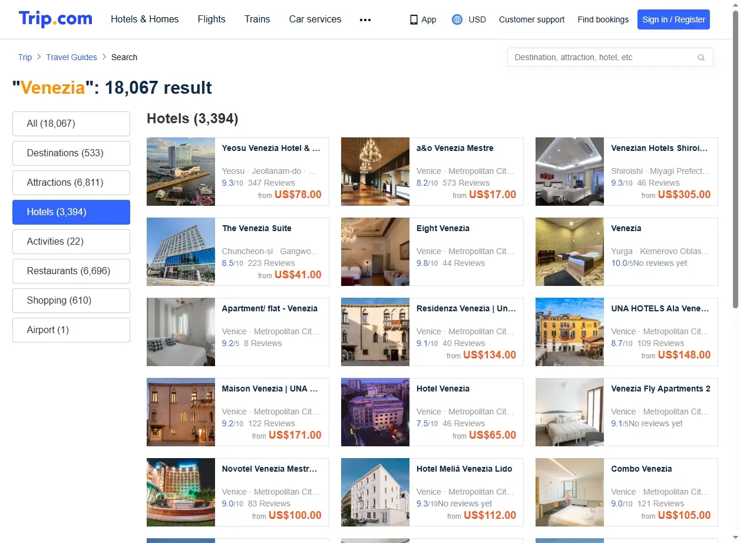Viewport: 740px width, 543px height.
Task: Open Flights menu
Action: (x=212, y=19)
